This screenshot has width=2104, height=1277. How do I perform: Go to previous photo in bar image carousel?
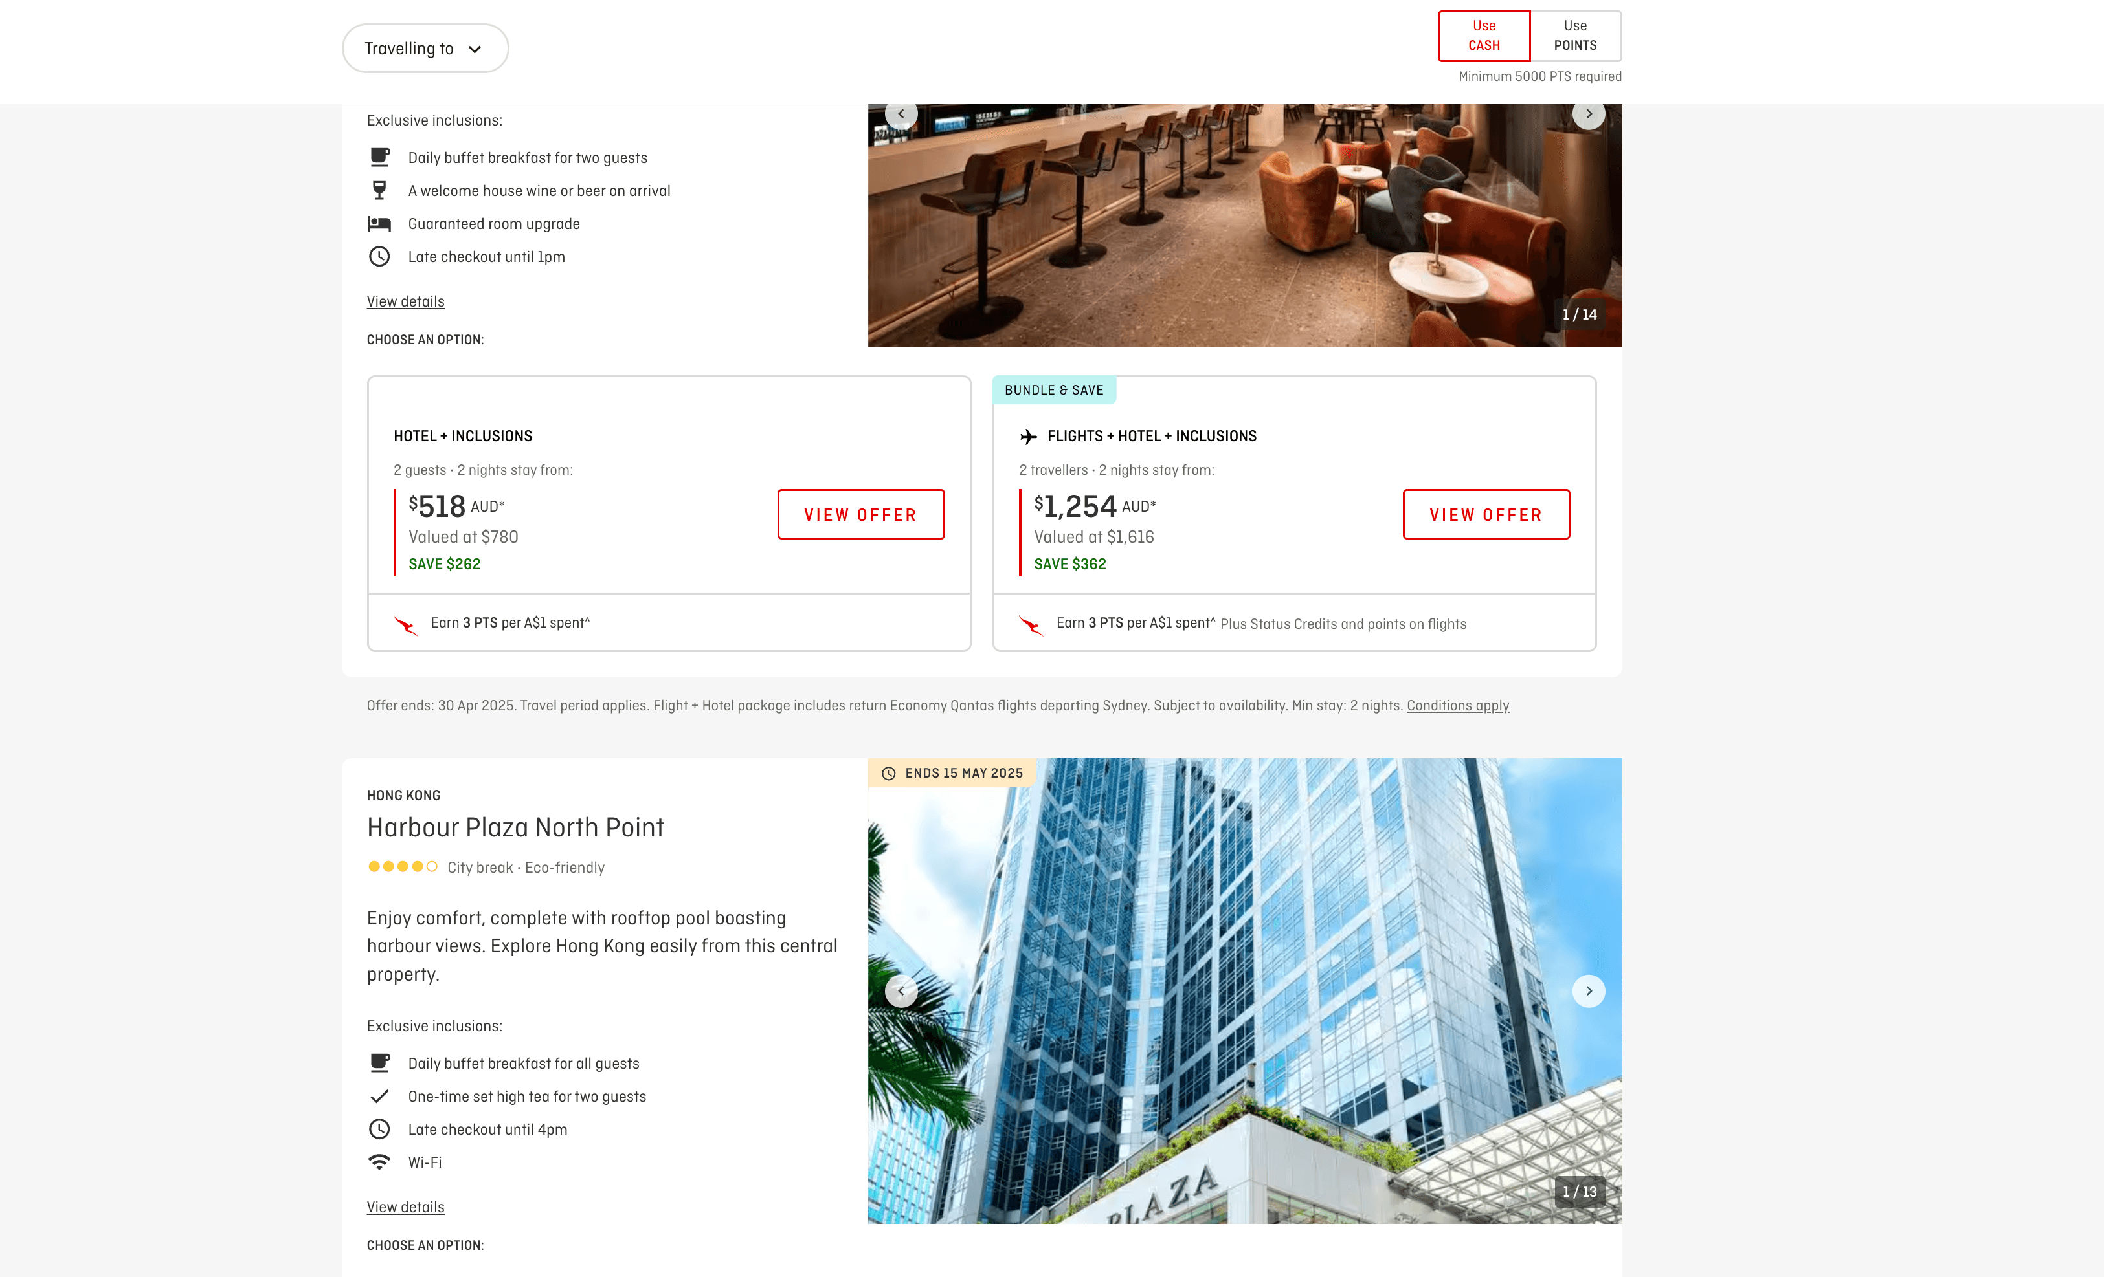[901, 115]
